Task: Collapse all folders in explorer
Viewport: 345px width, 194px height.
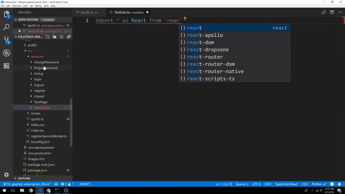Action: click(68, 37)
